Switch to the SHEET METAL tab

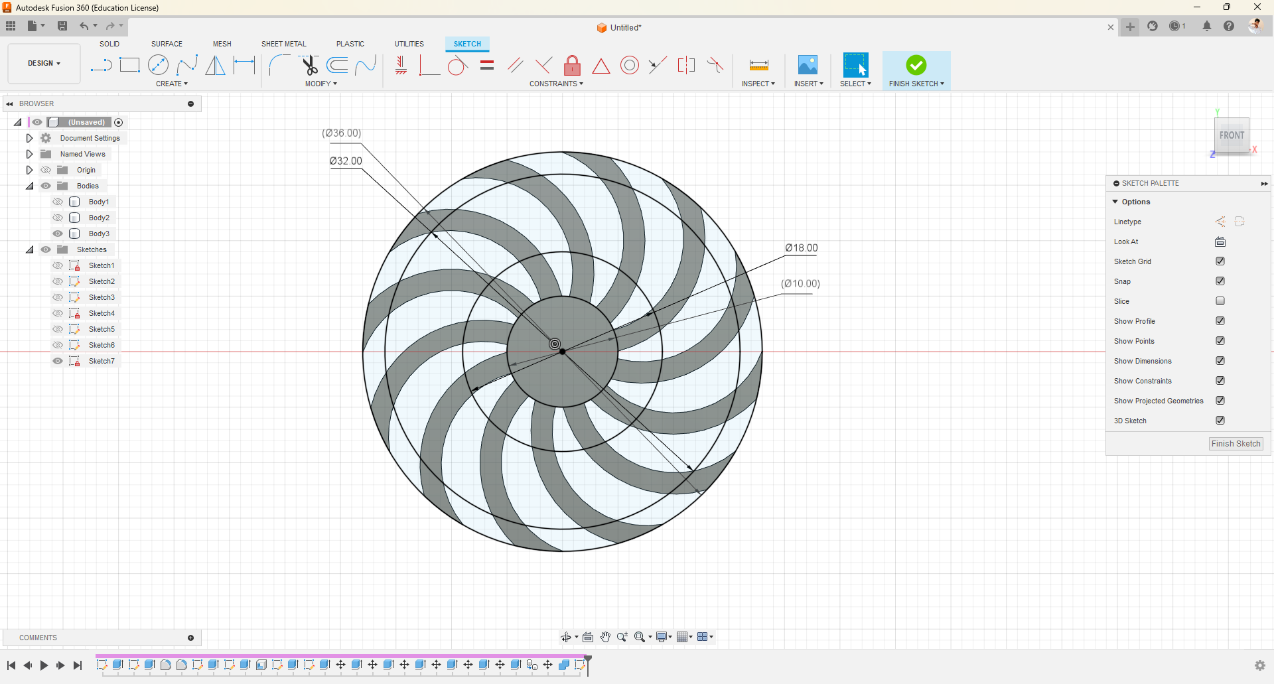point(283,44)
